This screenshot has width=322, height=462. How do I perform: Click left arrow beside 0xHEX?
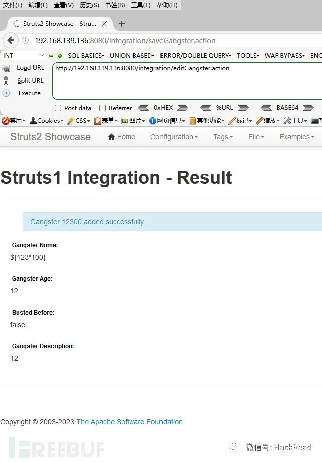pyautogui.click(x=143, y=108)
